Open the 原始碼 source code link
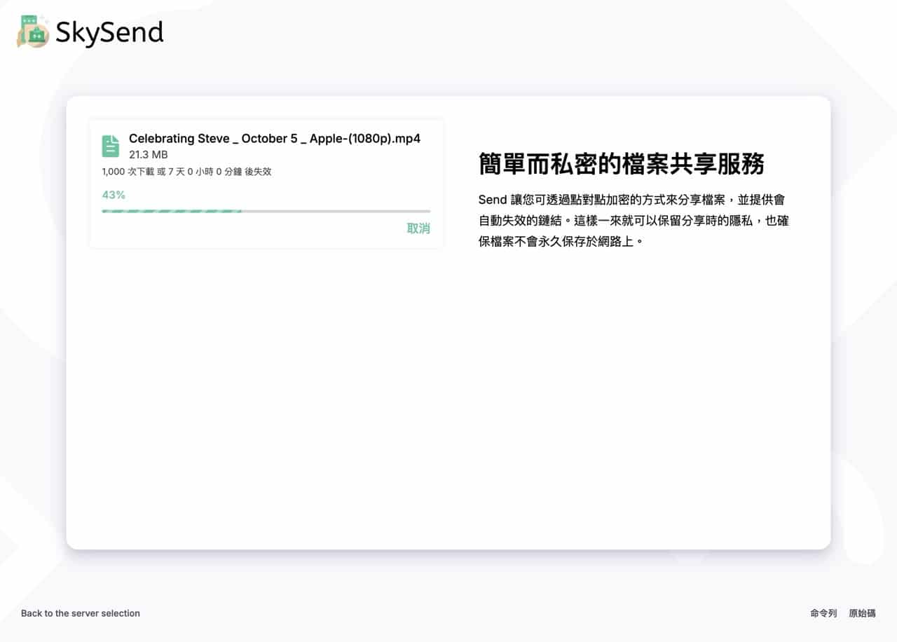 click(862, 613)
